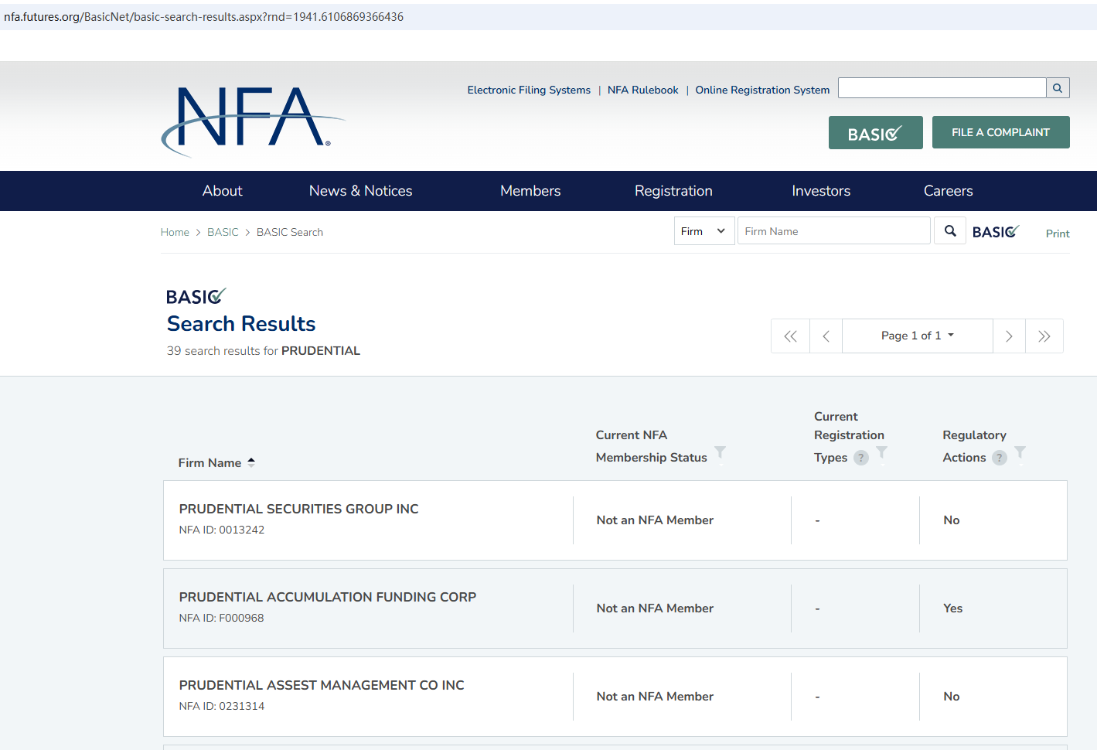
Task: Filter by Current NFA Membership Status
Action: (720, 452)
